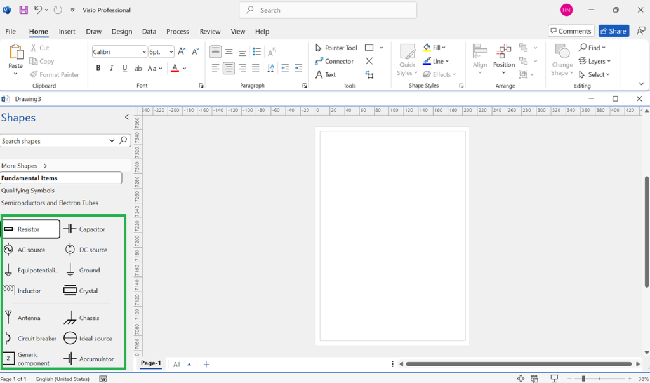650x383 pixels.
Task: Open the HN account avatar
Action: pyautogui.click(x=566, y=10)
